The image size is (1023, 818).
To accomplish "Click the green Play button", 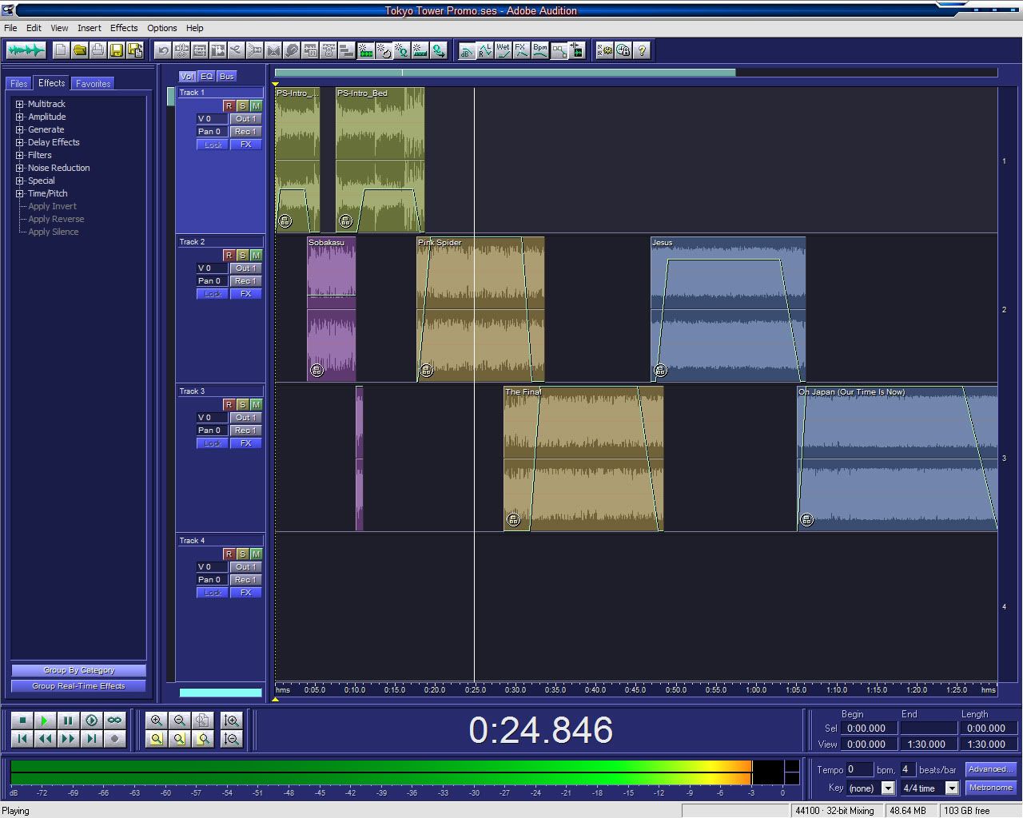I will 45,721.
